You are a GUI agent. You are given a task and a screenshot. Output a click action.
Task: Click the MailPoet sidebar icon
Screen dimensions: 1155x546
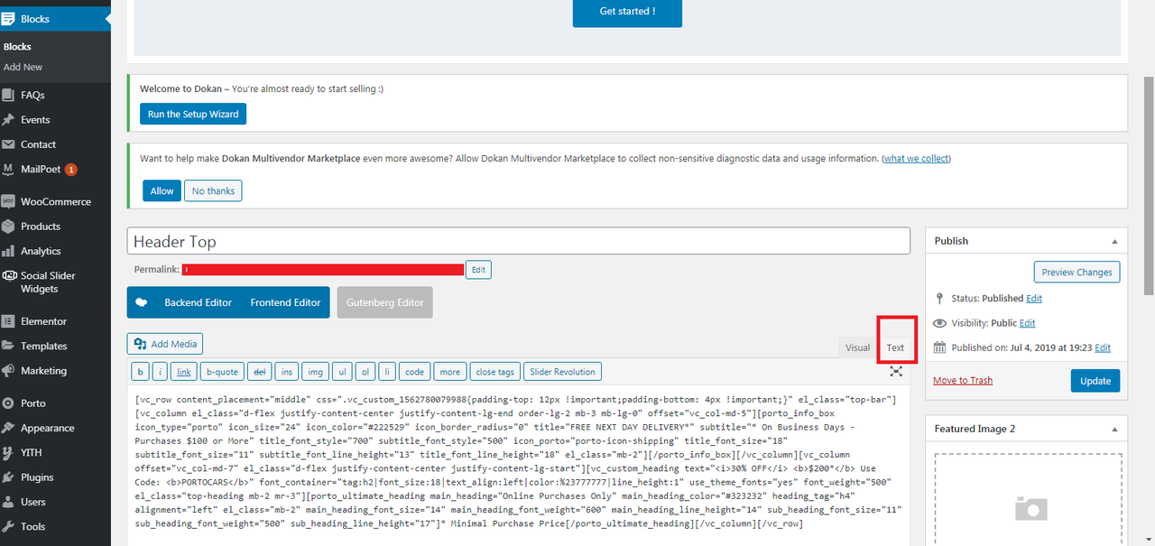(8, 169)
